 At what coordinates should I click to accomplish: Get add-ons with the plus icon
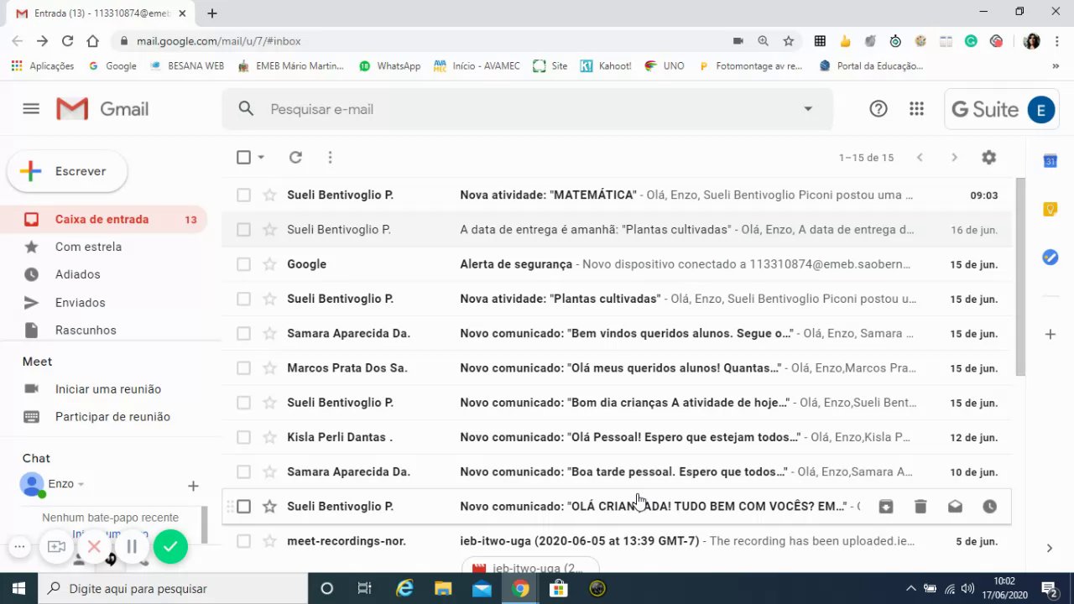[x=1050, y=335]
